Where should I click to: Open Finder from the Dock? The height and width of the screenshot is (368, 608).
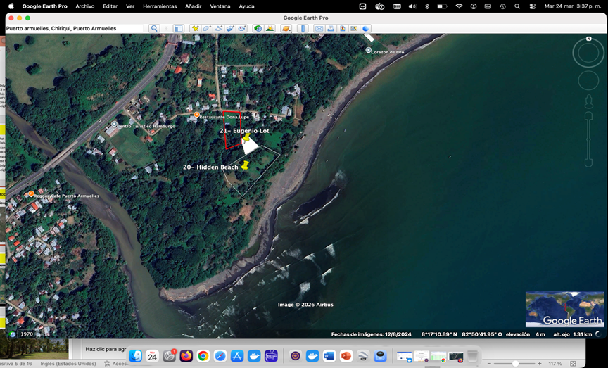(135, 355)
